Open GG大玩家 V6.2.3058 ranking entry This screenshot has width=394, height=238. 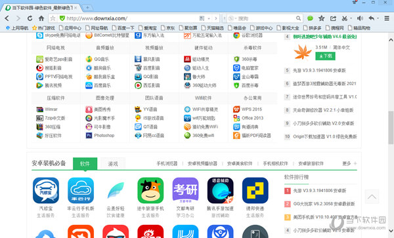(x=324, y=204)
